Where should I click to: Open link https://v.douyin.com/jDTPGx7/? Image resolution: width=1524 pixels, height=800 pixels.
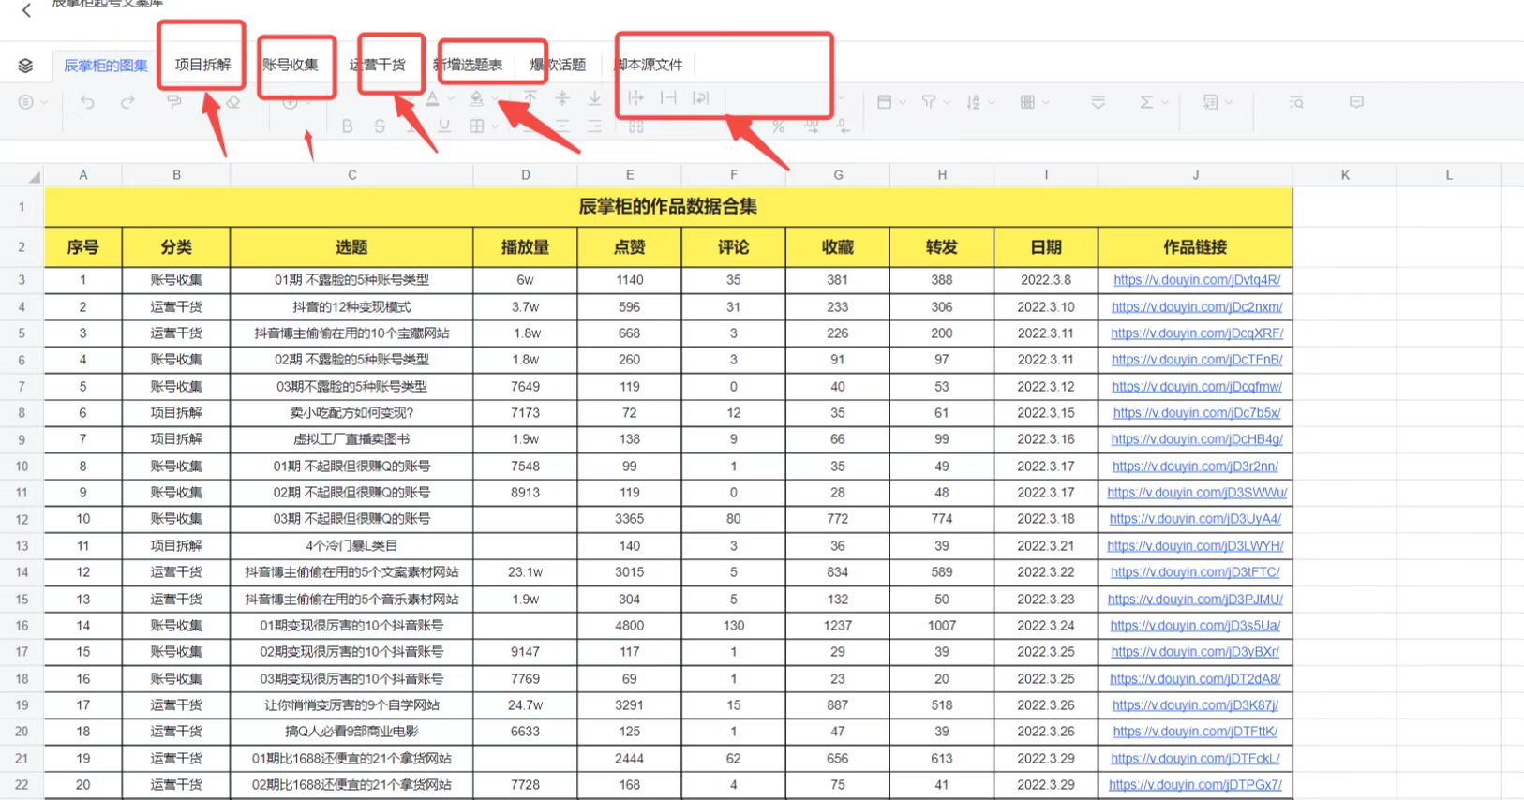pyautogui.click(x=1195, y=785)
